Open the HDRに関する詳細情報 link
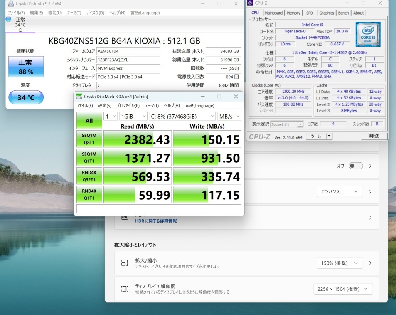The image size is (396, 315). 156,221
